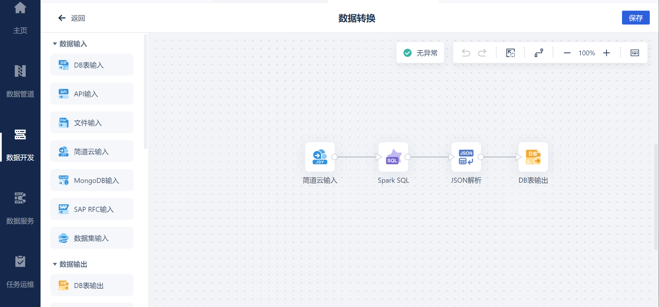Select the 简道云输入 node on canvas
Screen dimensions: 659x307
[320, 157]
